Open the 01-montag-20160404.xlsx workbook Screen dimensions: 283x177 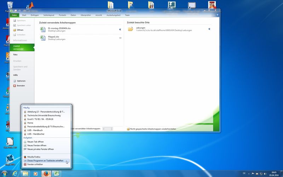coord(59,28)
